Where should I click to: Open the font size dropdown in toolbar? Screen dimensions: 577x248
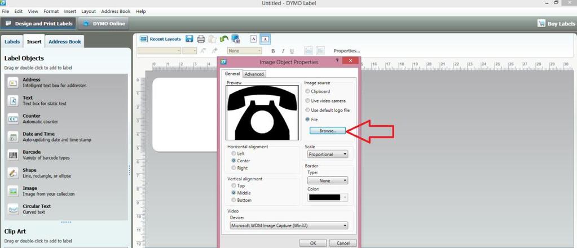[190, 51]
